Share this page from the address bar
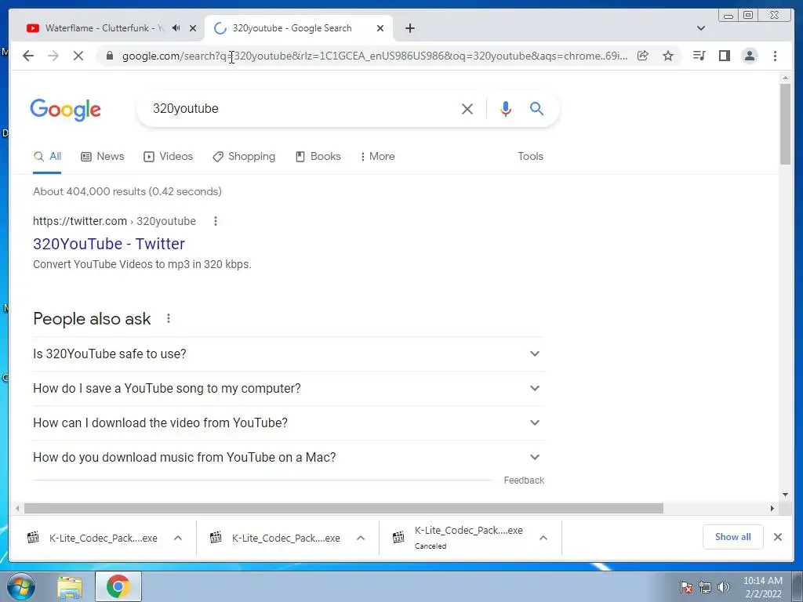 (643, 56)
